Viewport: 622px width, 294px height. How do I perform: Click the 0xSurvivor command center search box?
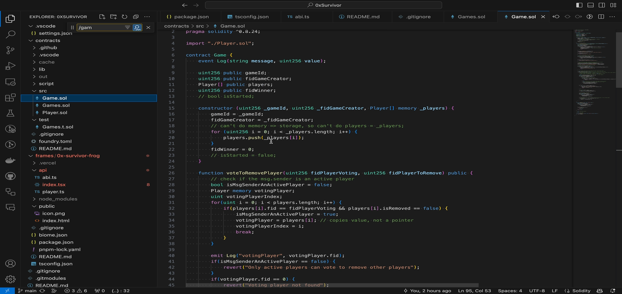[x=324, y=5]
